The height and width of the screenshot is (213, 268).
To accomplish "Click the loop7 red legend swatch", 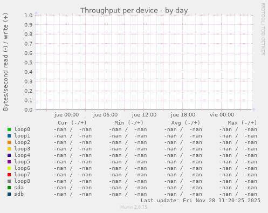I will (x=9, y=175).
